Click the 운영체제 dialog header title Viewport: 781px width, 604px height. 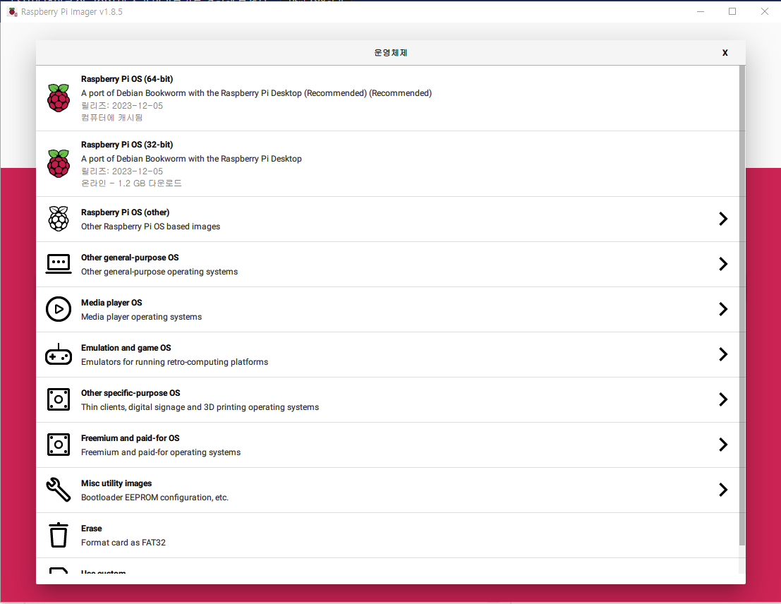(x=391, y=53)
